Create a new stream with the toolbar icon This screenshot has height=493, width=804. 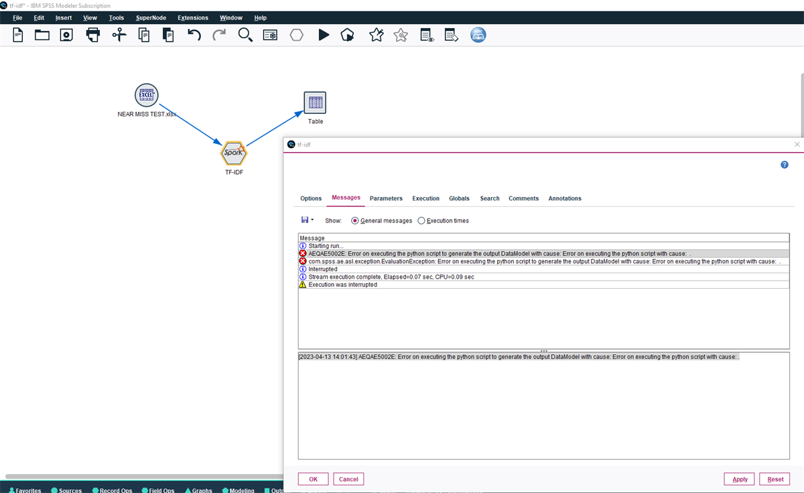point(17,34)
